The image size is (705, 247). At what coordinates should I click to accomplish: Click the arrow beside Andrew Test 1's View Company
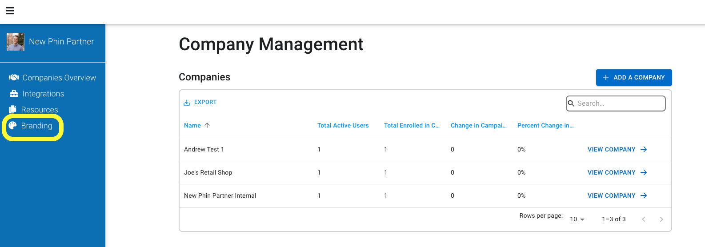click(644, 149)
